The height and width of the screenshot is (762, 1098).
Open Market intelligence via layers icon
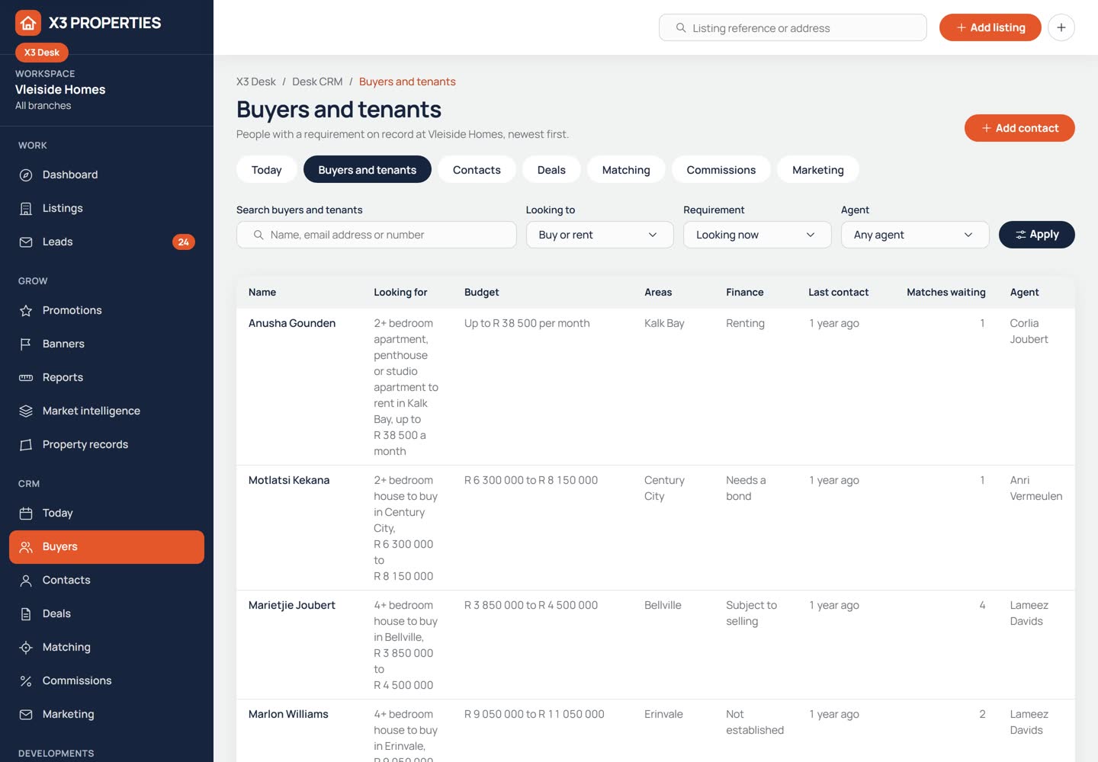point(26,411)
